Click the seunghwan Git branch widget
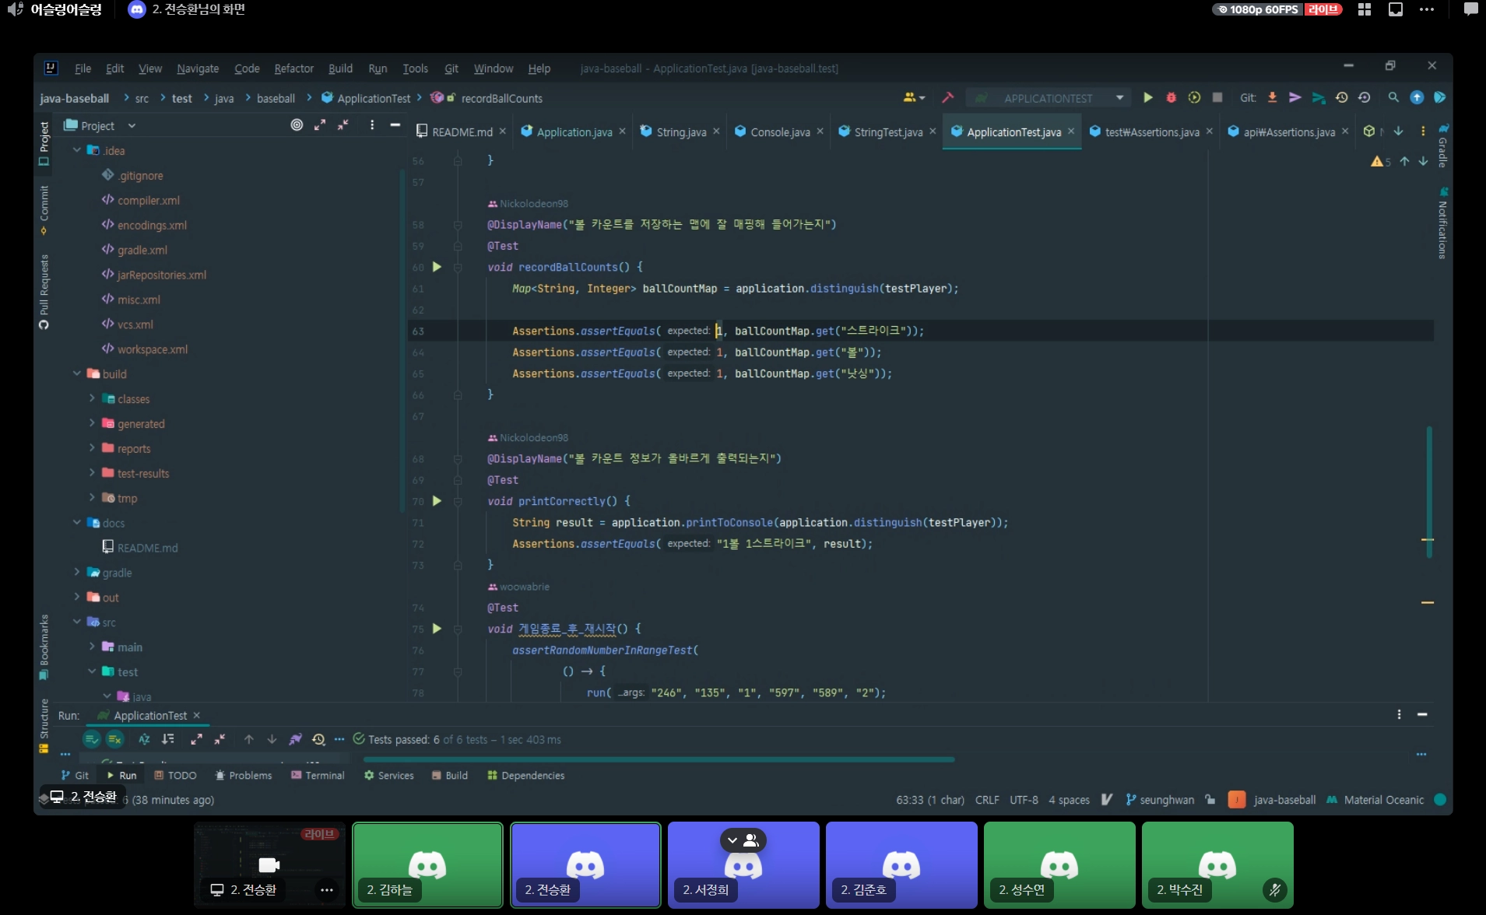Image resolution: width=1486 pixels, height=915 pixels. point(1160,800)
